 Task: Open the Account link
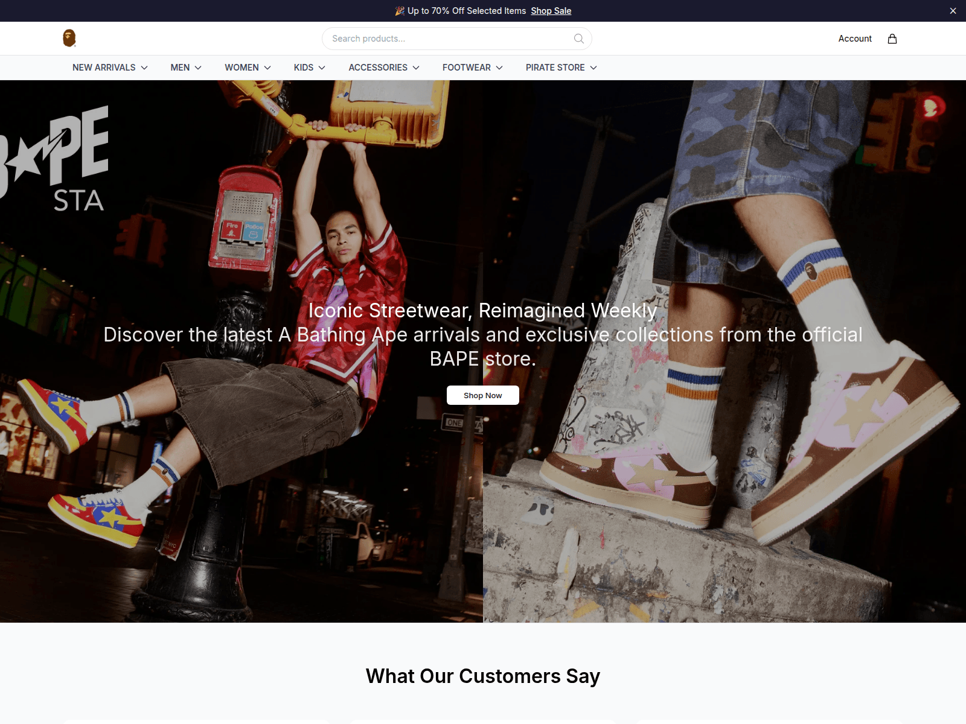point(855,39)
